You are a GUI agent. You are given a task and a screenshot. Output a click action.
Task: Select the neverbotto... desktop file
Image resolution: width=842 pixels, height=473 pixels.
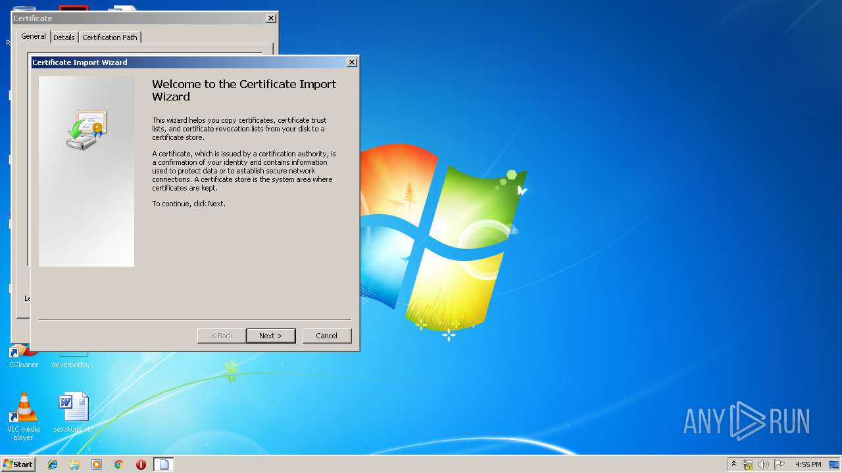tap(73, 361)
